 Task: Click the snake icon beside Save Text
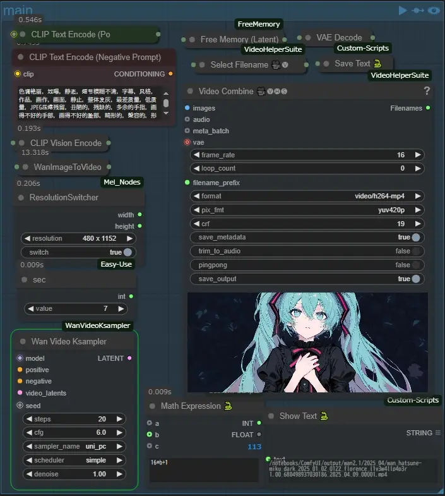(x=377, y=64)
